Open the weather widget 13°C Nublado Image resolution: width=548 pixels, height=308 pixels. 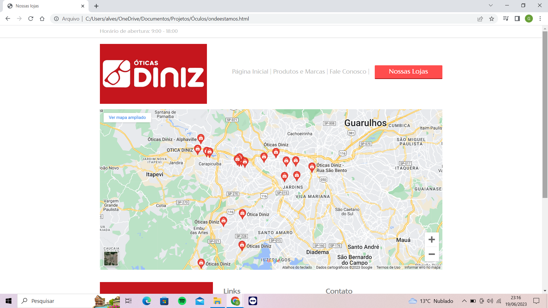click(x=431, y=301)
